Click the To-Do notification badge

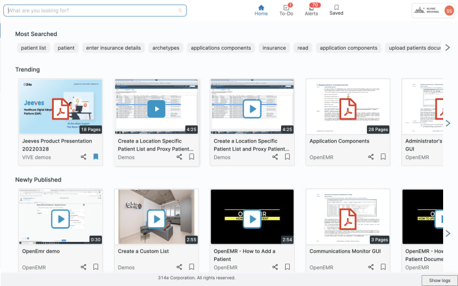[x=290, y=5]
